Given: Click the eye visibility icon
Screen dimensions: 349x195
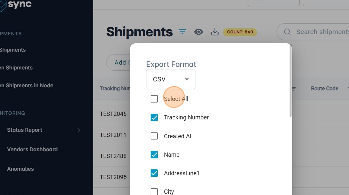Looking at the screenshot, I should click(x=199, y=32).
